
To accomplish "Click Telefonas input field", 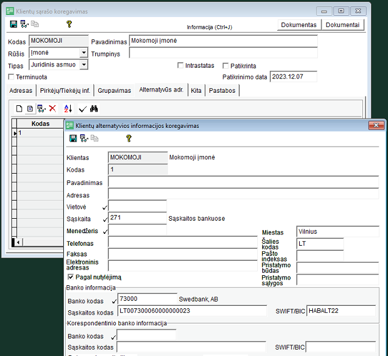I will tap(183, 243).
